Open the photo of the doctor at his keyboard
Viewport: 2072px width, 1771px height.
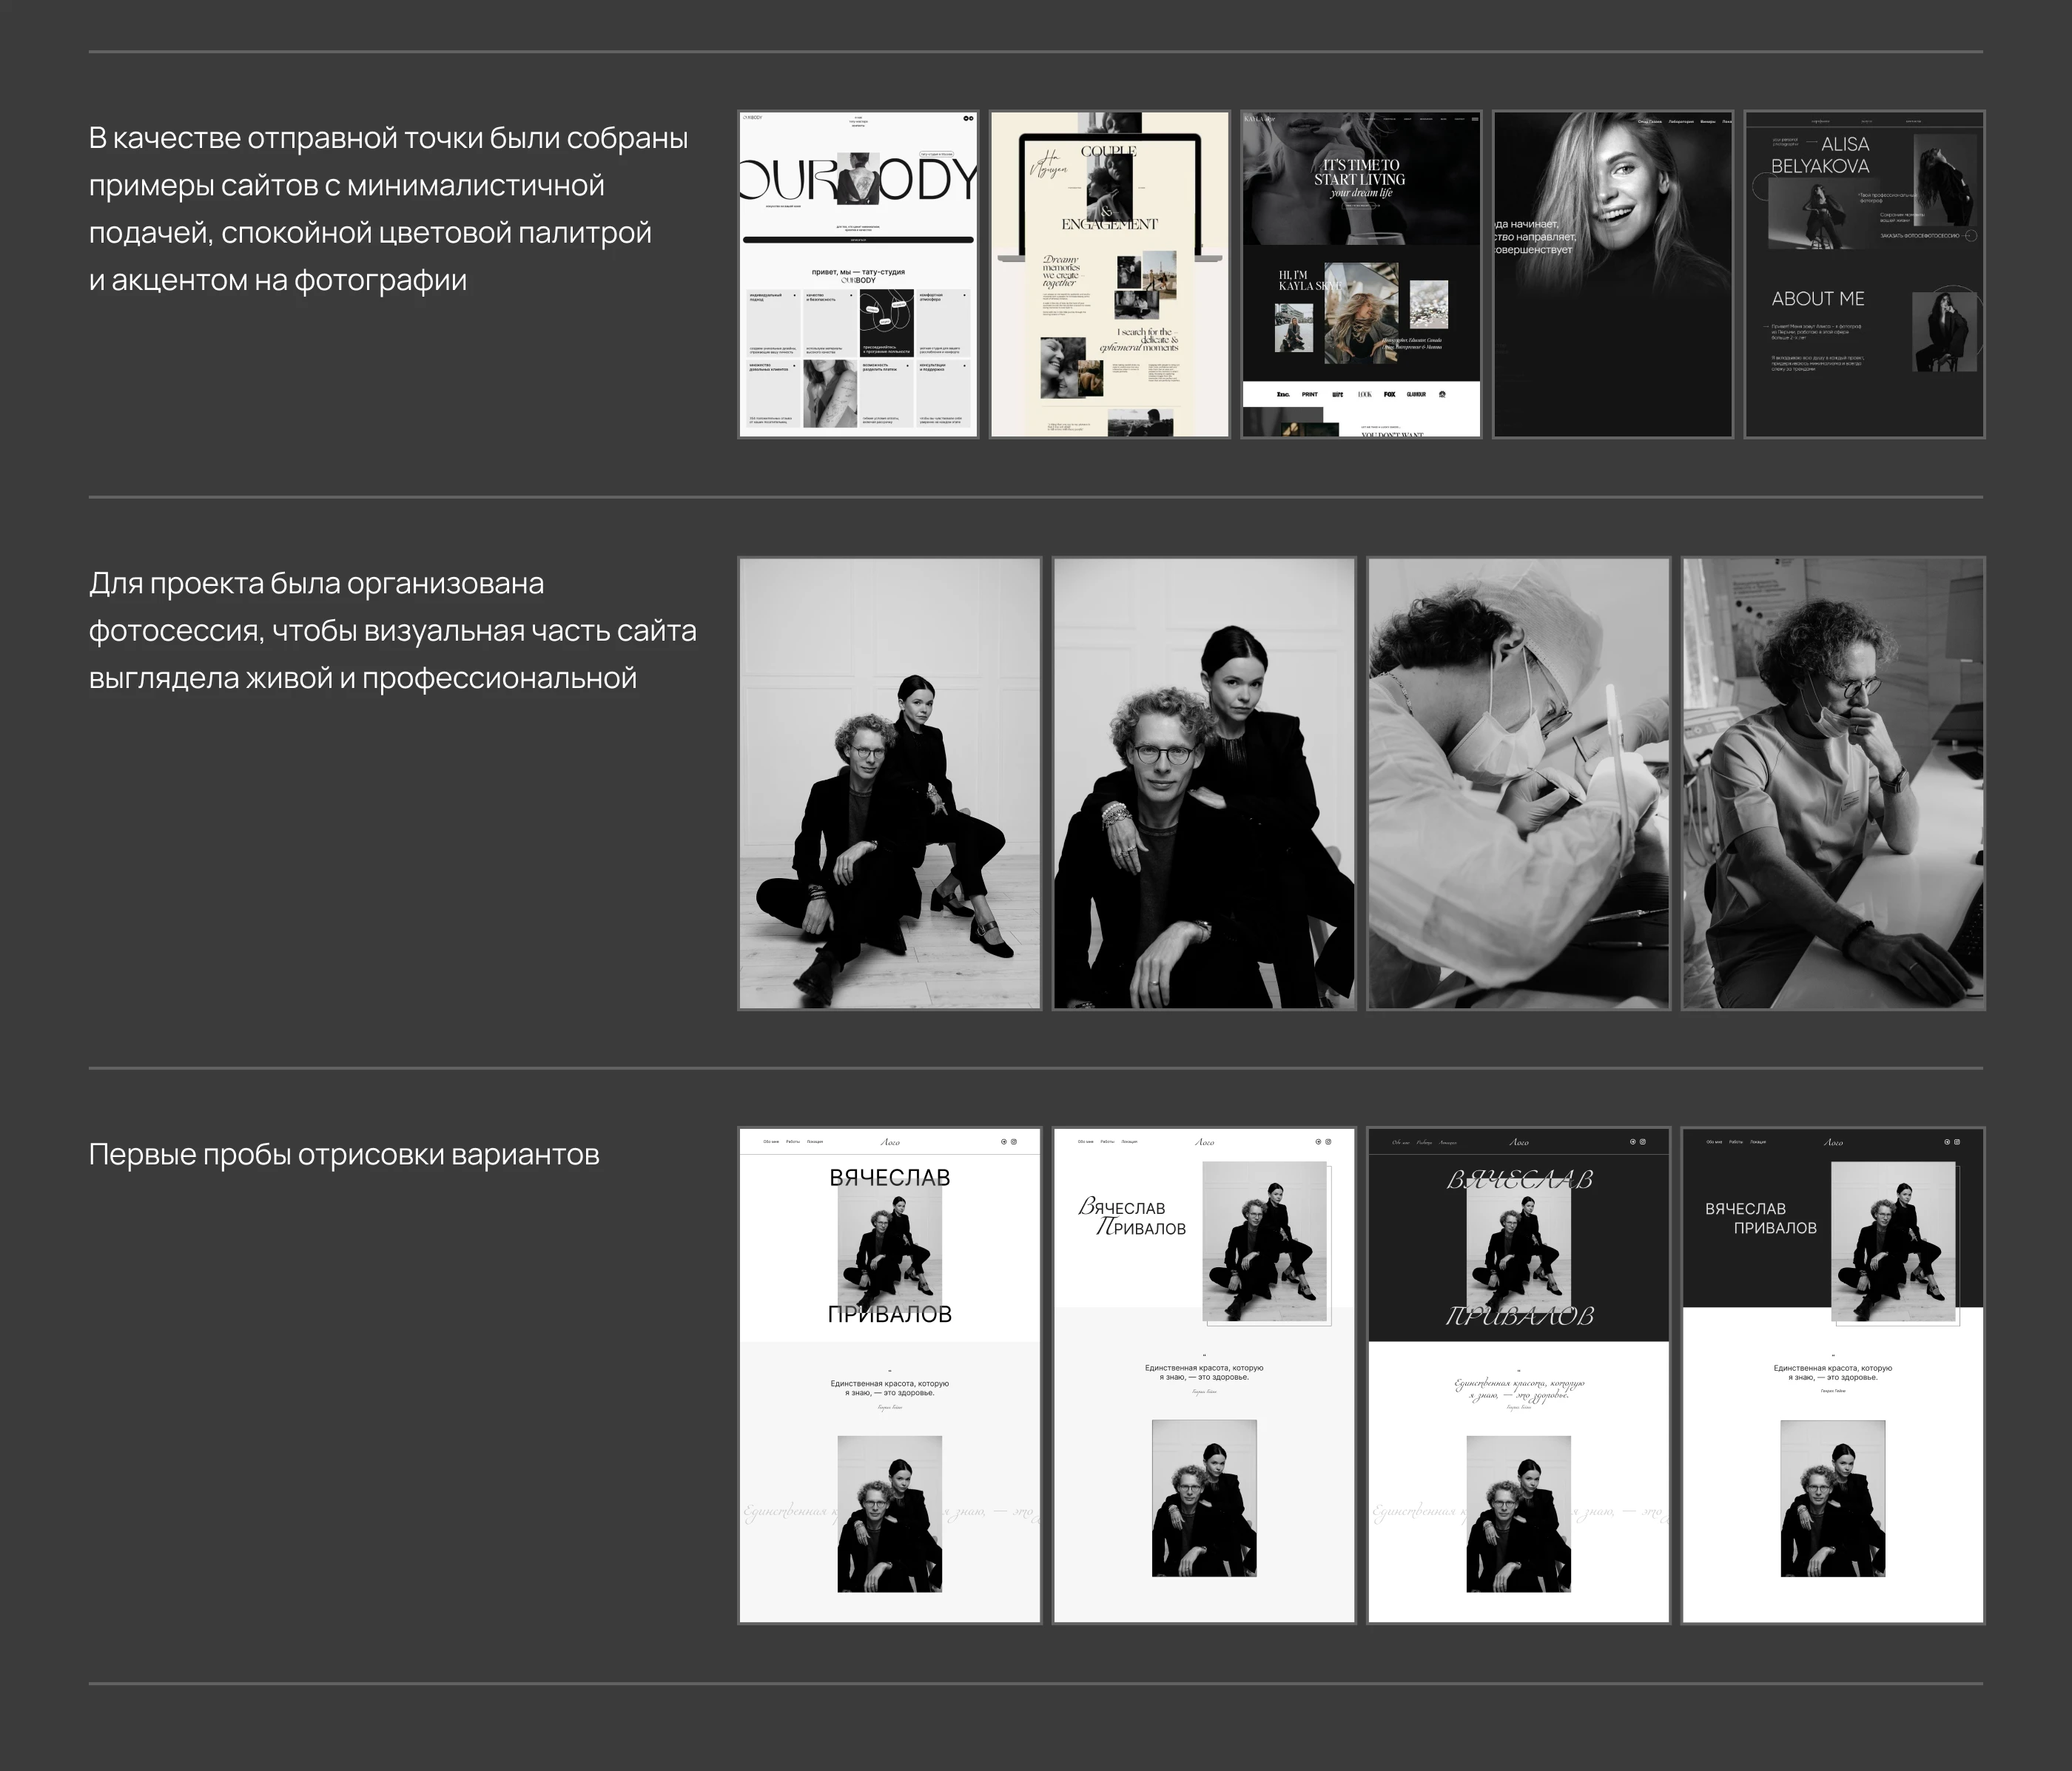[x=1833, y=783]
